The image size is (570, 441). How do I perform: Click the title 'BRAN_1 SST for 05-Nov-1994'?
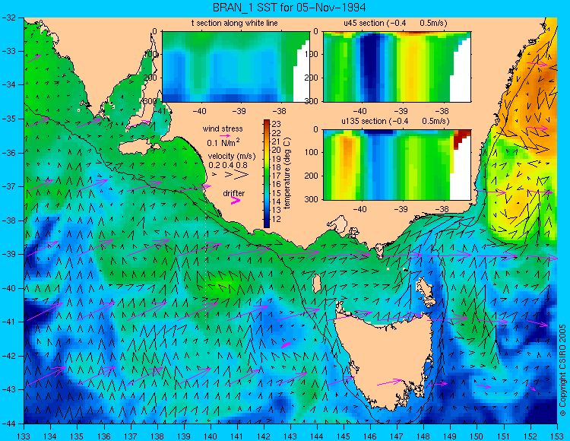click(x=289, y=7)
